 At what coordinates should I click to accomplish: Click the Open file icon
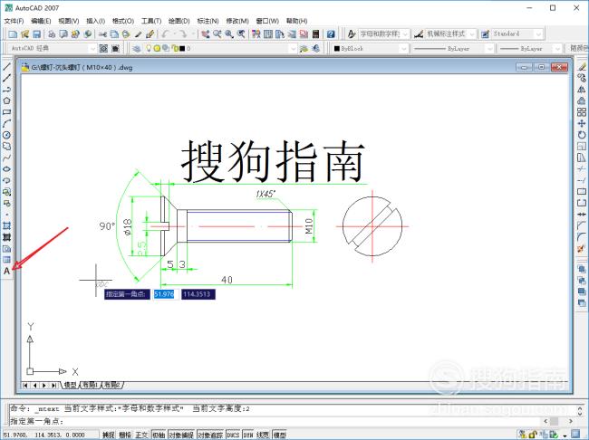click(x=24, y=34)
